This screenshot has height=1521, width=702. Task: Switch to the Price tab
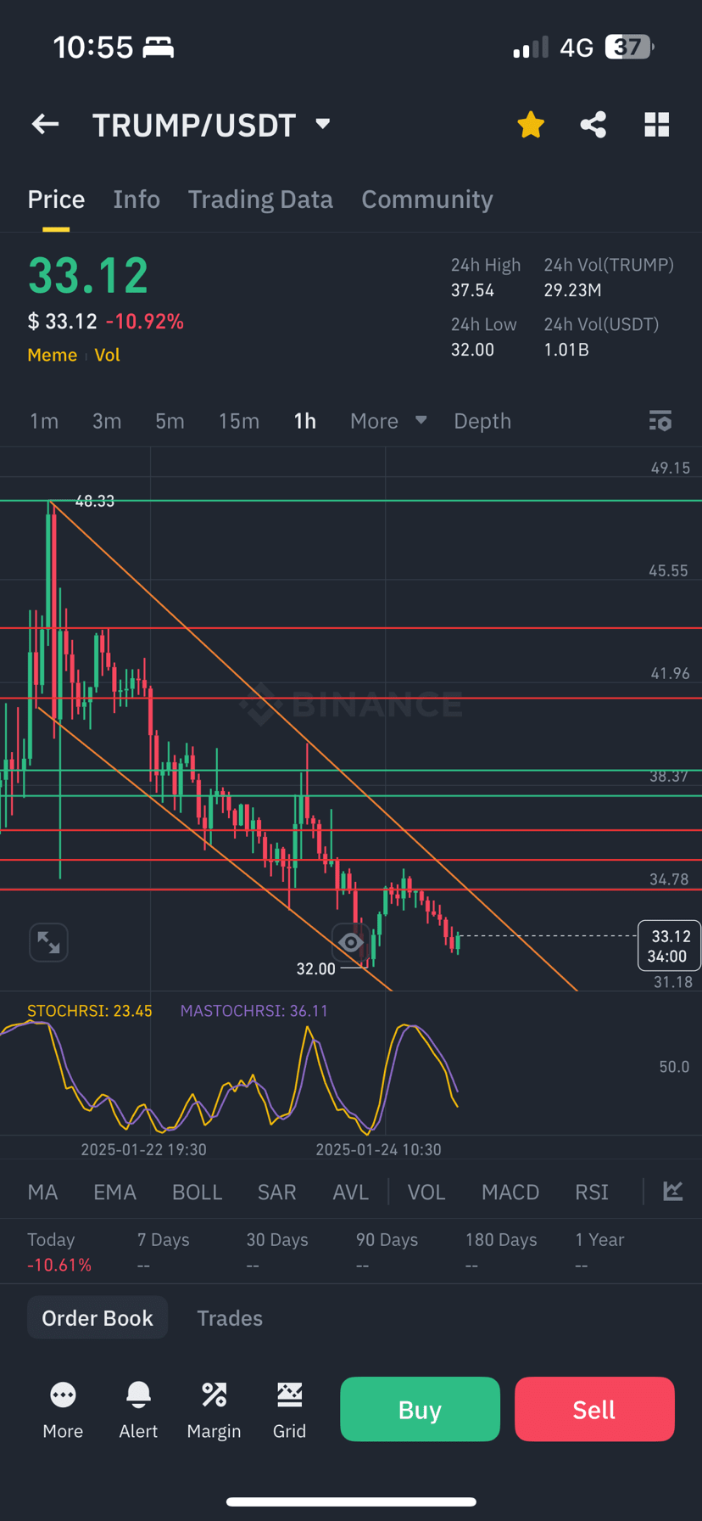(x=56, y=199)
